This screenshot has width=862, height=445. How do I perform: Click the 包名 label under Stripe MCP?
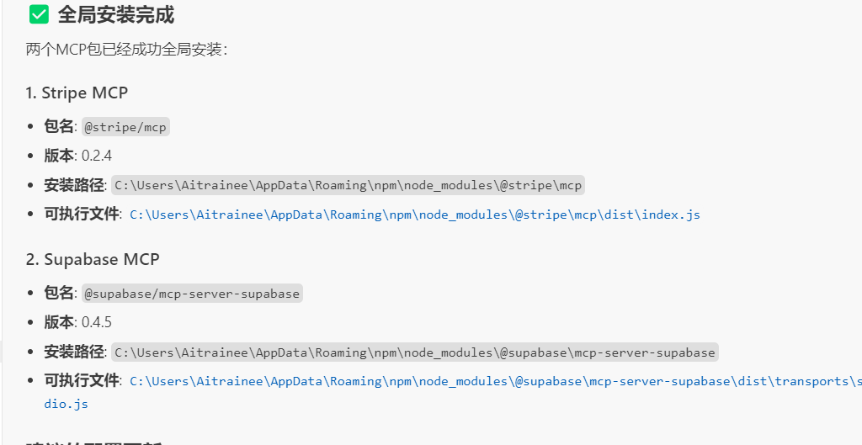coord(59,126)
